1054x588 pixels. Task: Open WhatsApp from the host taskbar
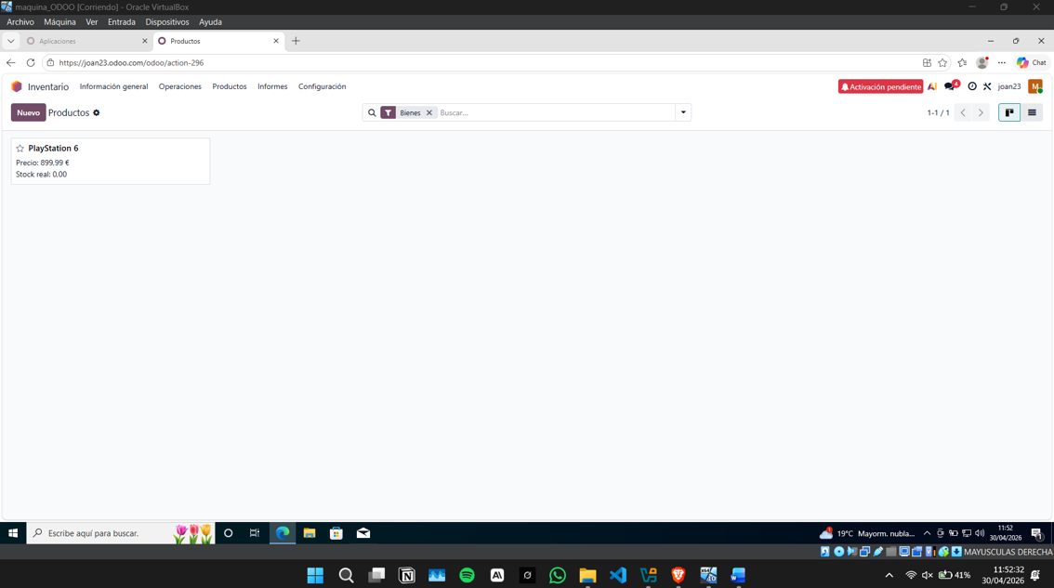click(558, 575)
